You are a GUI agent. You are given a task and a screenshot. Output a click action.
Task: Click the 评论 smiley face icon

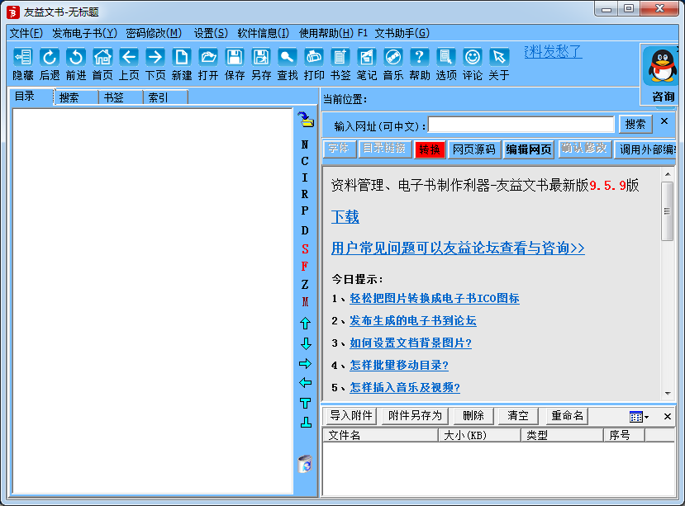coord(473,57)
